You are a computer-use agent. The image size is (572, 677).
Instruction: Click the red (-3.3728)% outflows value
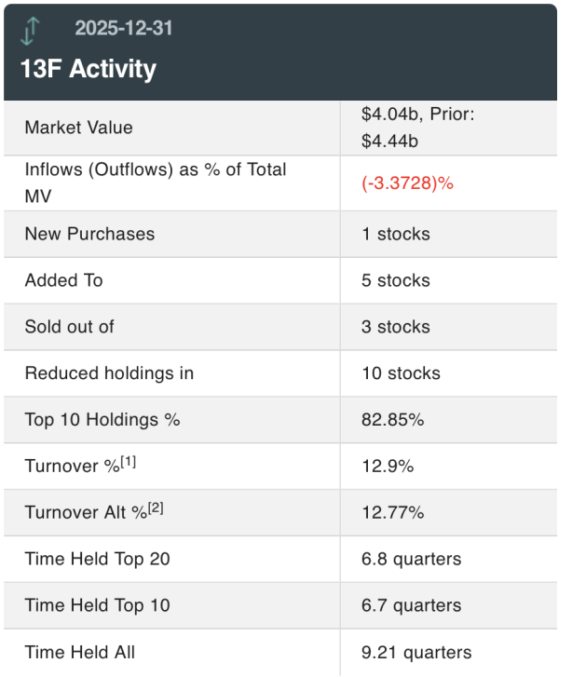407,183
